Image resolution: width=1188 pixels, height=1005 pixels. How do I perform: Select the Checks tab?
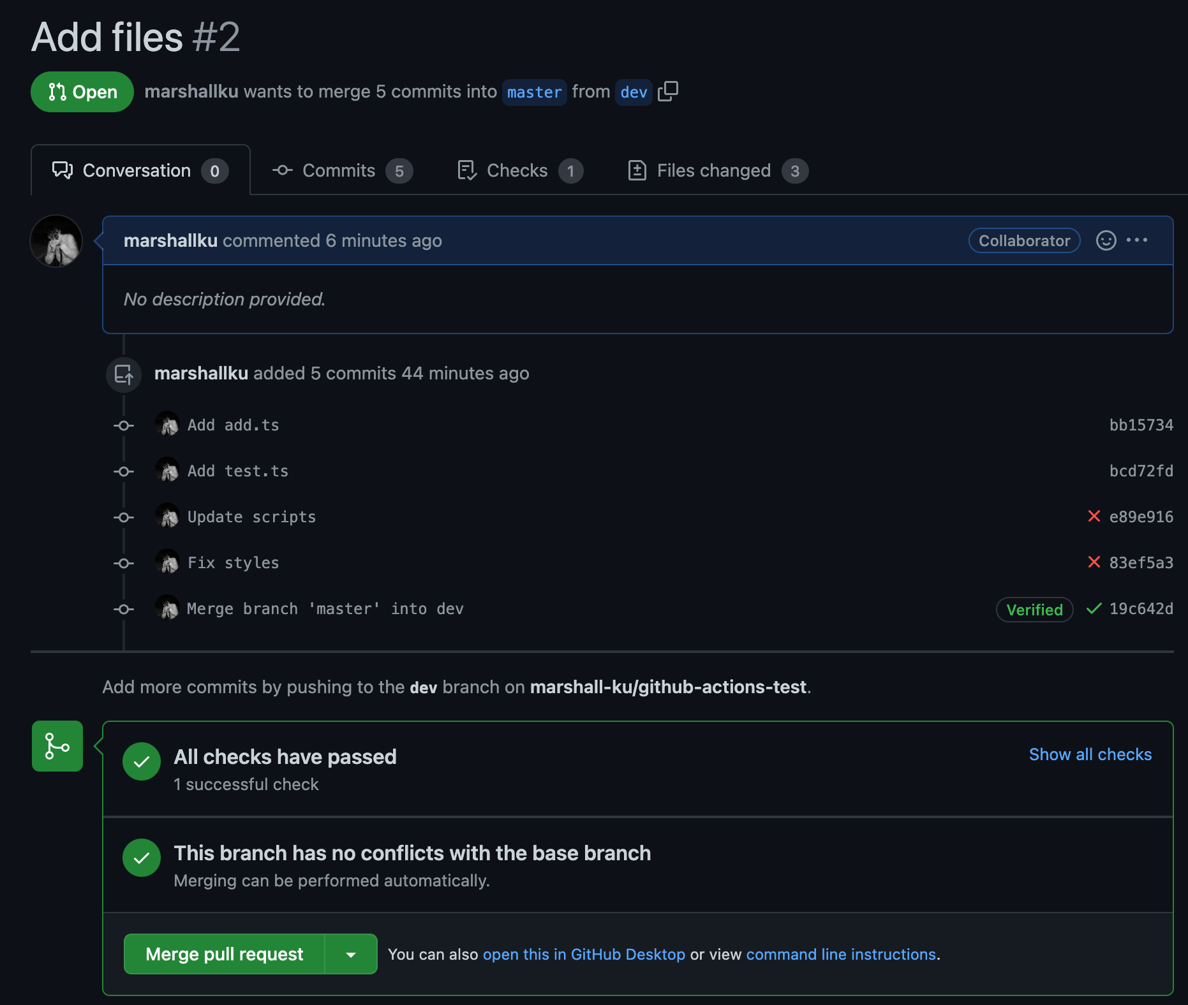[517, 170]
